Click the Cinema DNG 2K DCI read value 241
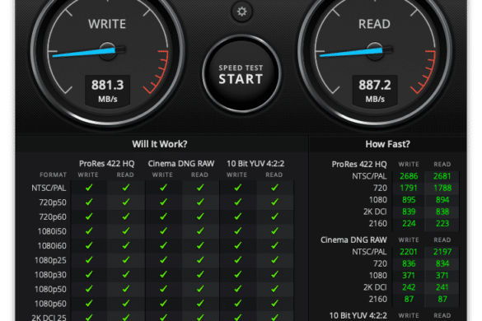 [442, 287]
